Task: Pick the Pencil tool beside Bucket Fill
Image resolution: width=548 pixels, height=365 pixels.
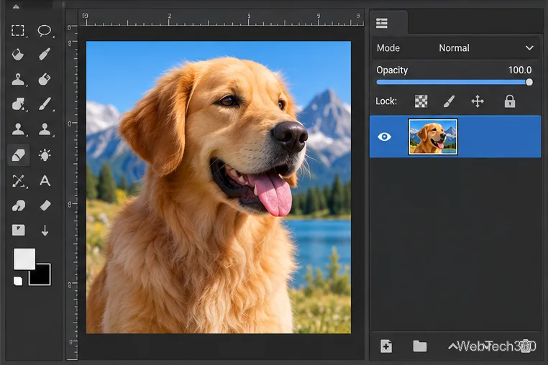Action: click(x=45, y=55)
